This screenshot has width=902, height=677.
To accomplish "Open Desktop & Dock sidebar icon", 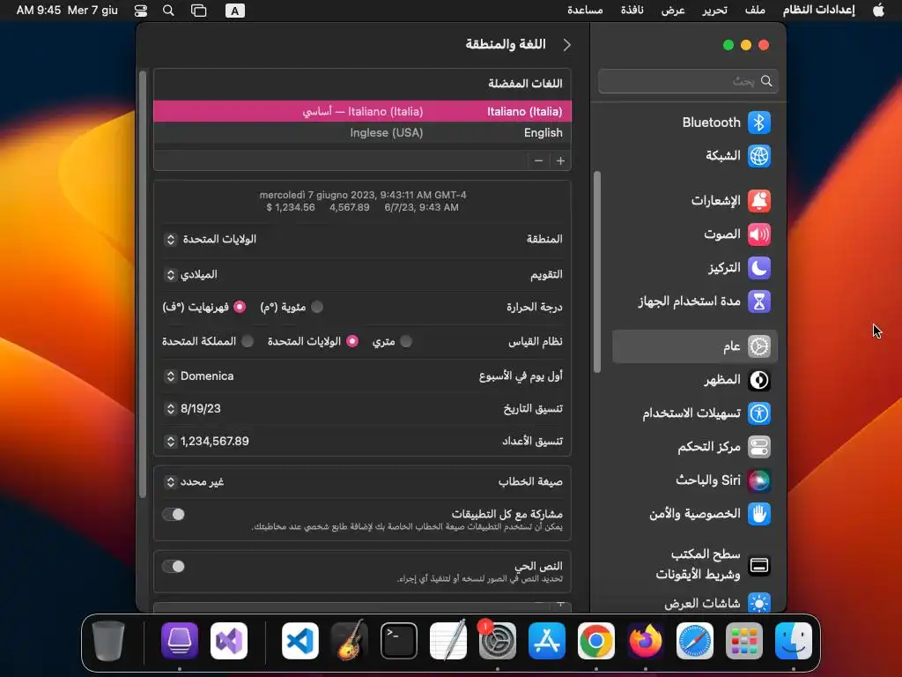I will click(758, 565).
